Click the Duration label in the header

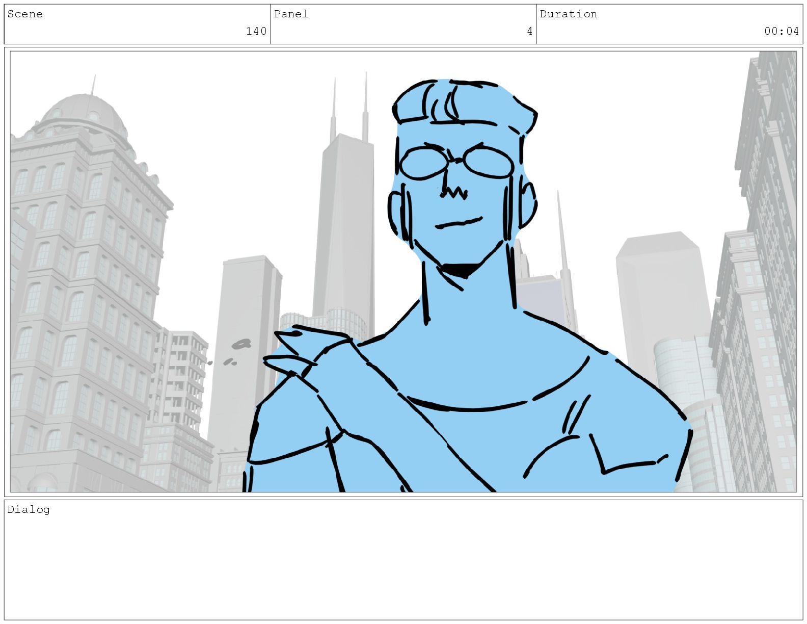pyautogui.click(x=568, y=14)
